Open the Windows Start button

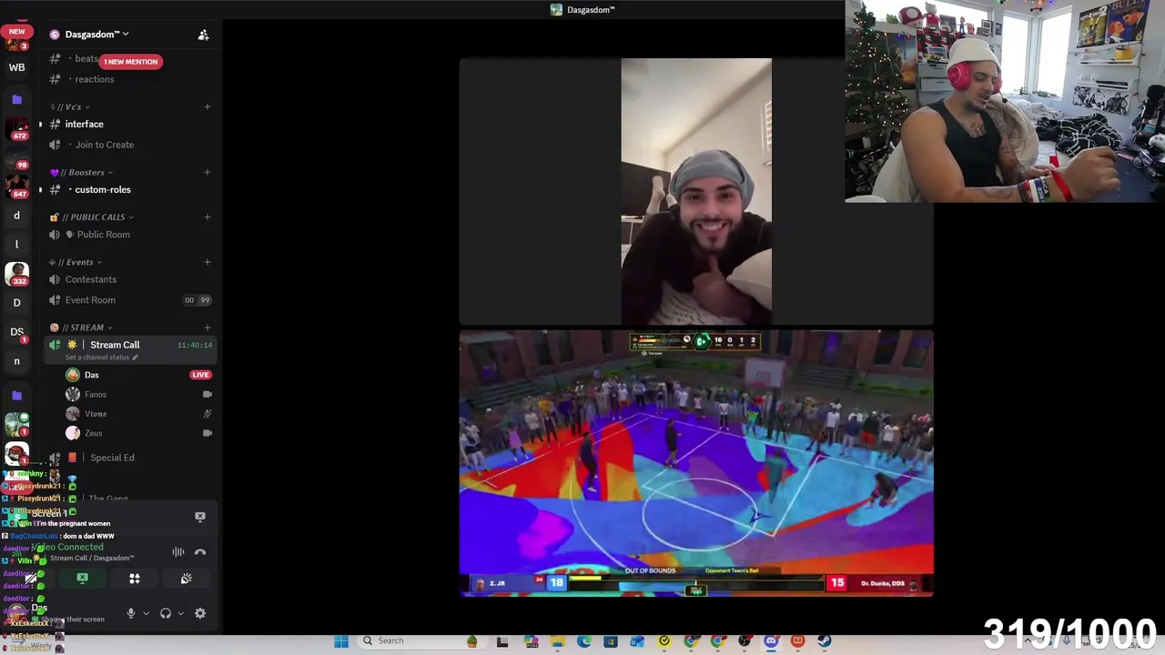tap(341, 641)
